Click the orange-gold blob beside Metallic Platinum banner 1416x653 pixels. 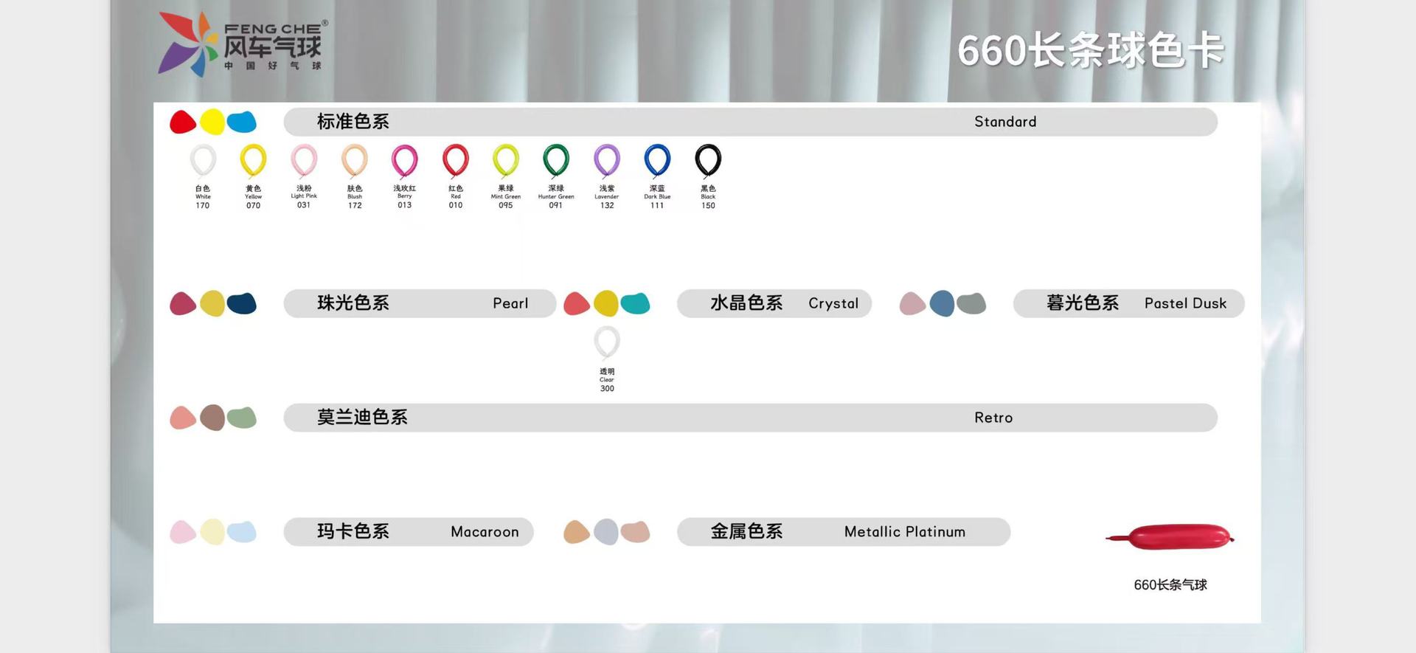pyautogui.click(x=577, y=532)
